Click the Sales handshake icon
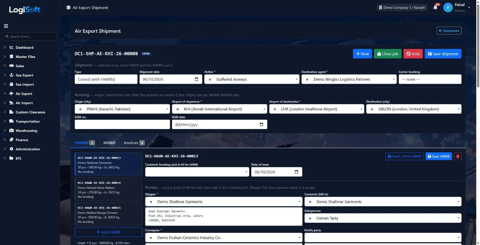This screenshot has width=480, height=245. (12, 66)
